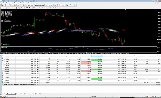The image size is (161, 98).
Task: Select the Text Label tool
Action: [x=24, y=8]
